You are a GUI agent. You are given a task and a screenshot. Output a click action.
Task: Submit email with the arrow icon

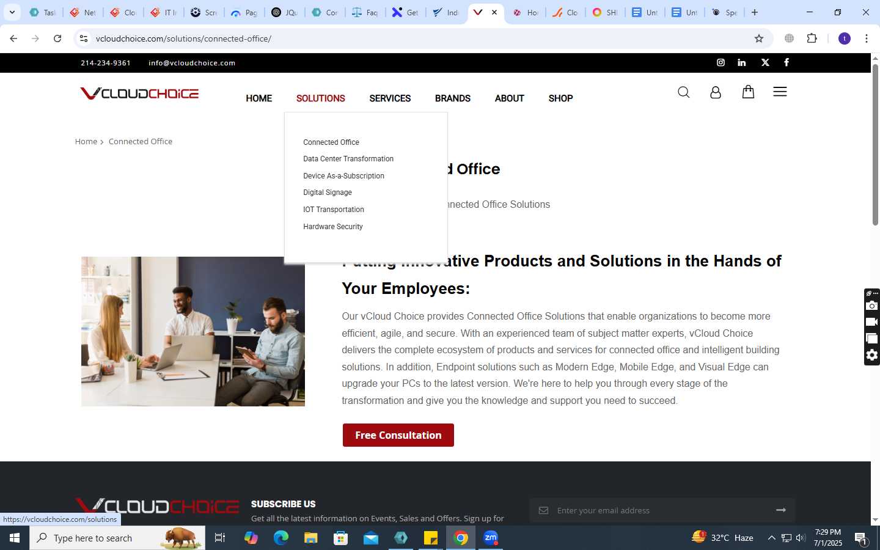coord(781,510)
